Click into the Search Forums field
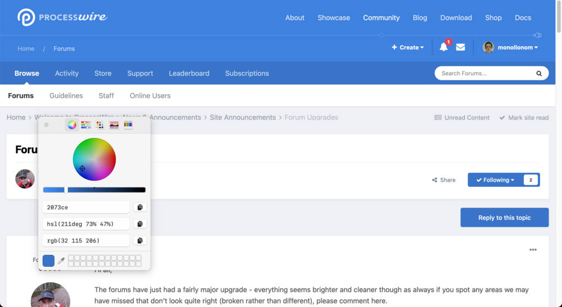562x307 pixels. click(483, 74)
